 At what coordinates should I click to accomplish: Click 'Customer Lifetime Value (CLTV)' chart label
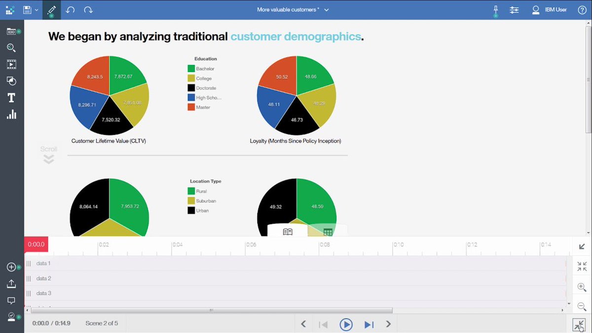click(109, 141)
